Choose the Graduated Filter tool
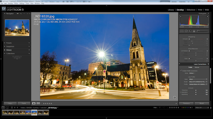 click(x=194, y=31)
